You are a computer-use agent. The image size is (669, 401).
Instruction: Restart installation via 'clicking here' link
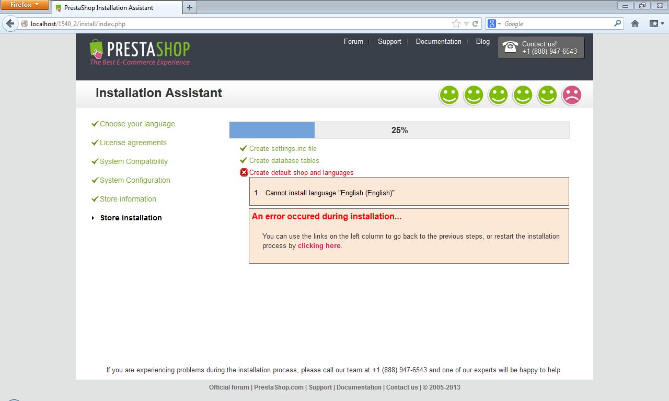pos(319,245)
